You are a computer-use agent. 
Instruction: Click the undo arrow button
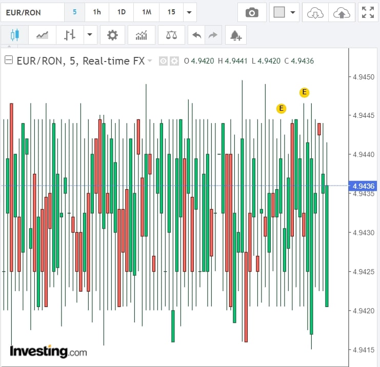coord(196,35)
